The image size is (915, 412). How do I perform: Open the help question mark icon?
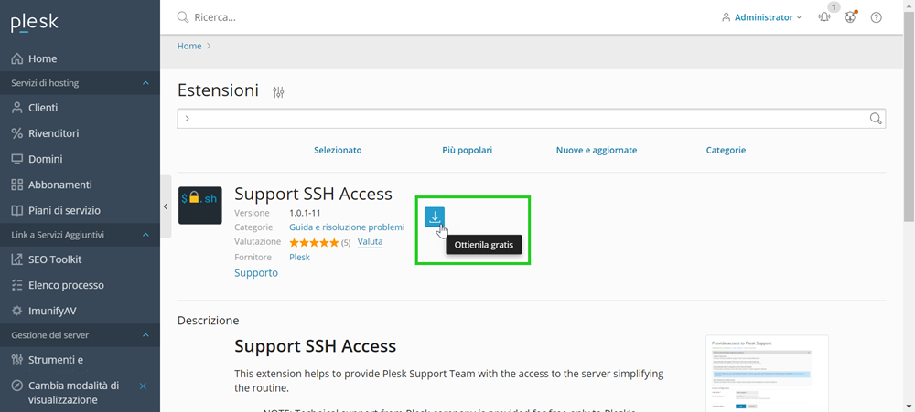876,17
